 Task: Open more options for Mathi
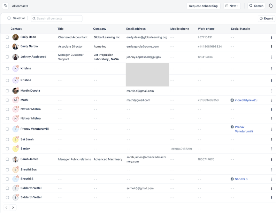click(x=271, y=100)
